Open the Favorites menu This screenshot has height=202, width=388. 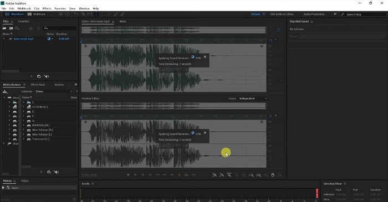(60, 8)
